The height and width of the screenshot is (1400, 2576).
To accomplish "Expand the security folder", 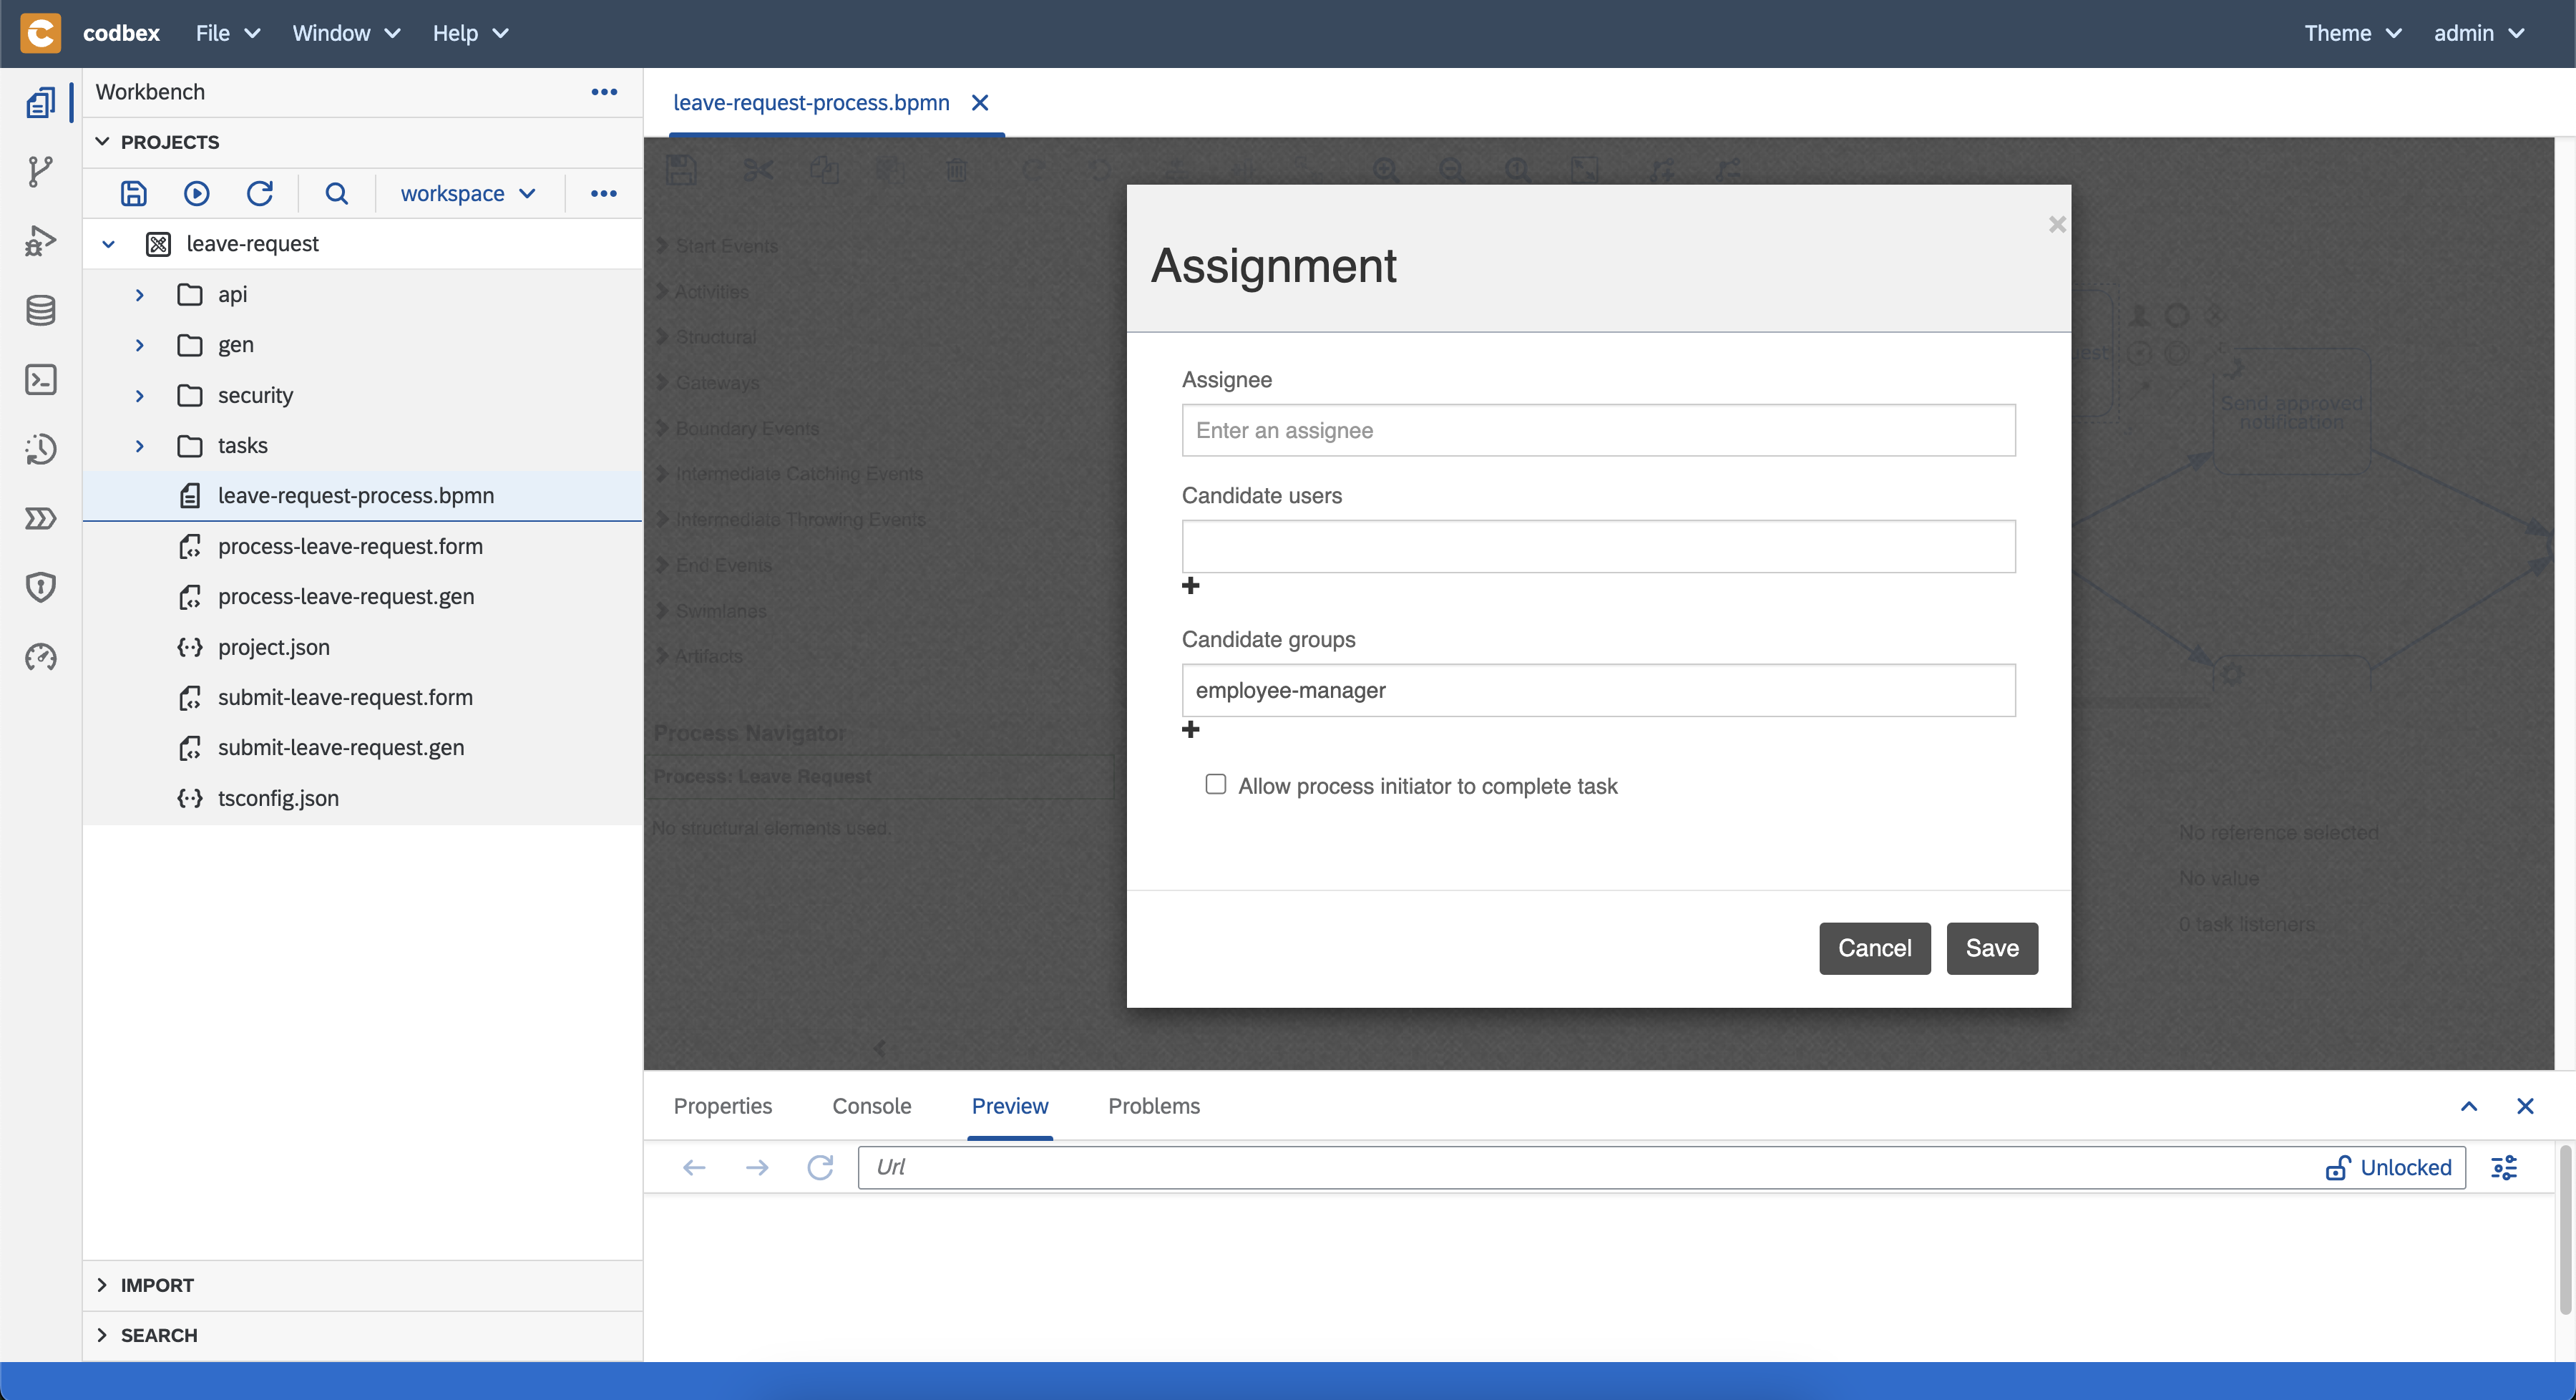I will click(x=140, y=395).
